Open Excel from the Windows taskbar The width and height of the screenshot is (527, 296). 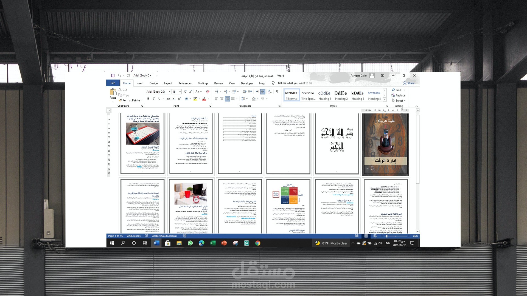click(213, 243)
